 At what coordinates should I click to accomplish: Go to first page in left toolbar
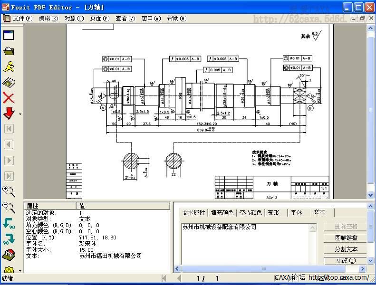click(9, 129)
